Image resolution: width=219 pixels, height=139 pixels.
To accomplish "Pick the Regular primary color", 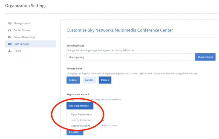I will tap(73, 80).
